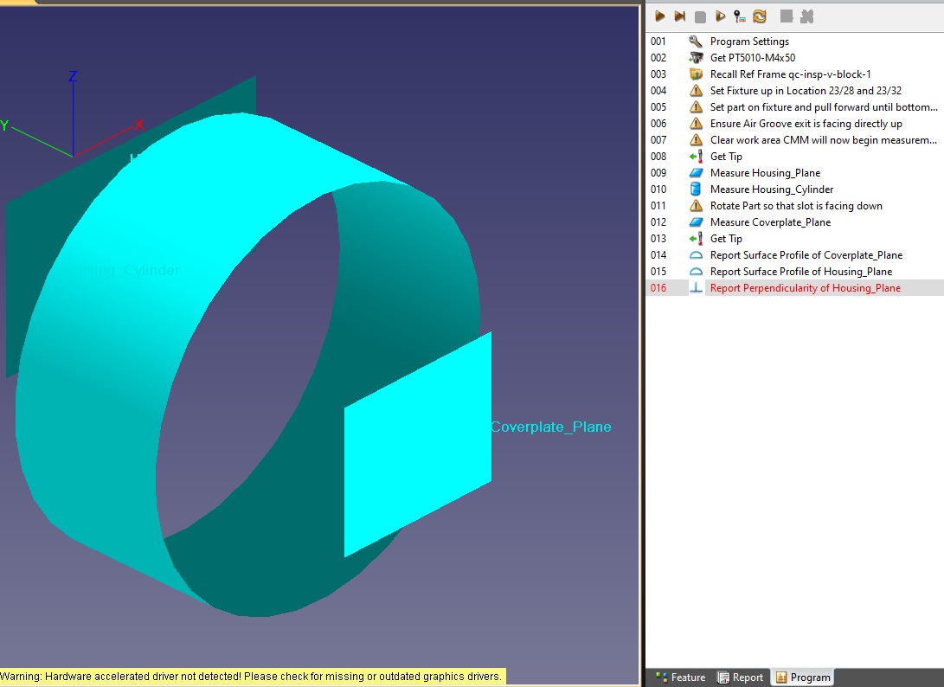Image resolution: width=944 pixels, height=687 pixels.
Task: Select Report Surface Profile of Housing_Plane
Action: click(801, 272)
